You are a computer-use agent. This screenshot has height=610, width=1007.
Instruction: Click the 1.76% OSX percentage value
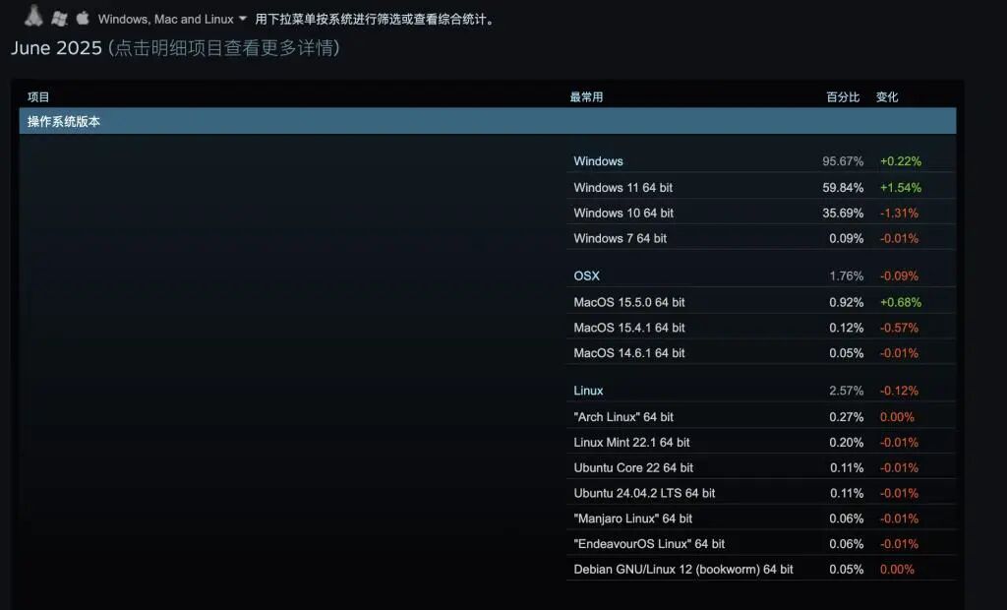point(846,275)
